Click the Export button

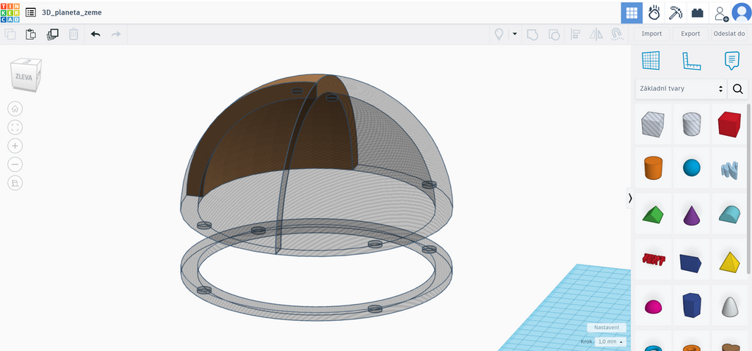click(690, 34)
